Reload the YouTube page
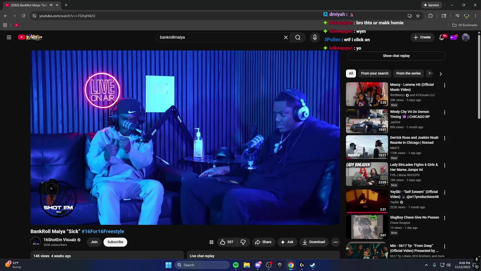The height and width of the screenshot is (271, 481). coord(23,16)
